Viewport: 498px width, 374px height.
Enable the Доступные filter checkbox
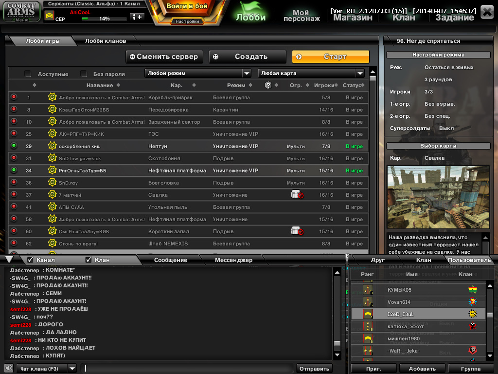28,74
